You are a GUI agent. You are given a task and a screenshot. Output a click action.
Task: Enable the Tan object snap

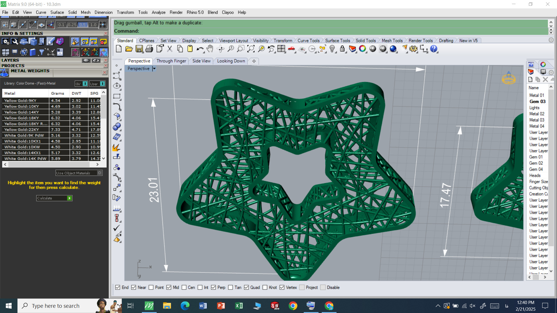coord(230,287)
